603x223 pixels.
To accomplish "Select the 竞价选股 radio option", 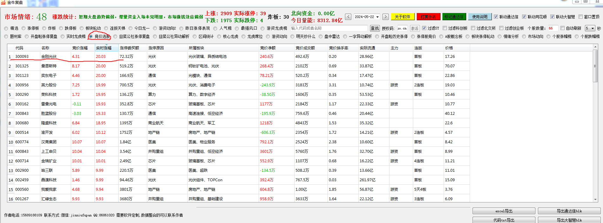I will (x=91, y=36).
